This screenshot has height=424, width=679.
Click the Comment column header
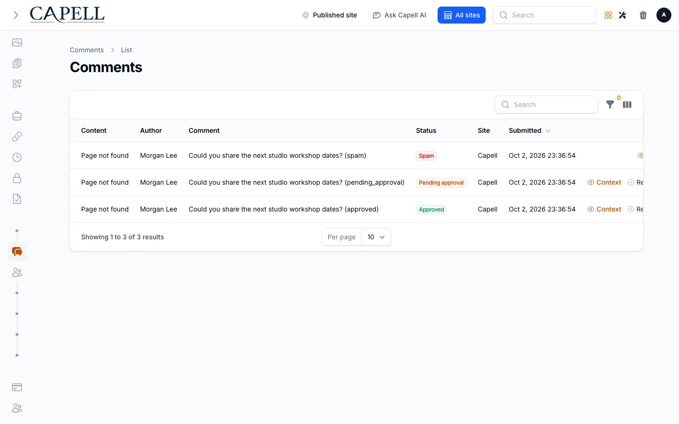[x=204, y=130]
